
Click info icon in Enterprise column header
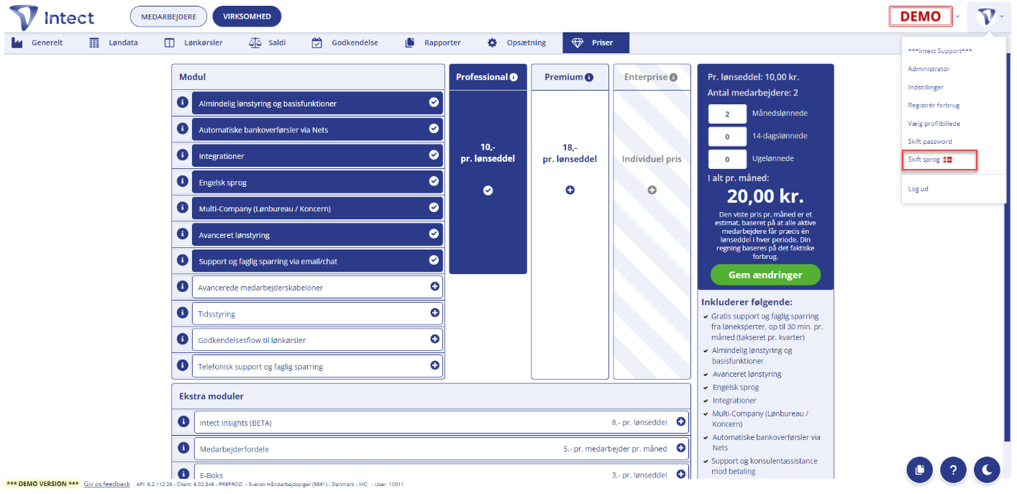point(673,77)
